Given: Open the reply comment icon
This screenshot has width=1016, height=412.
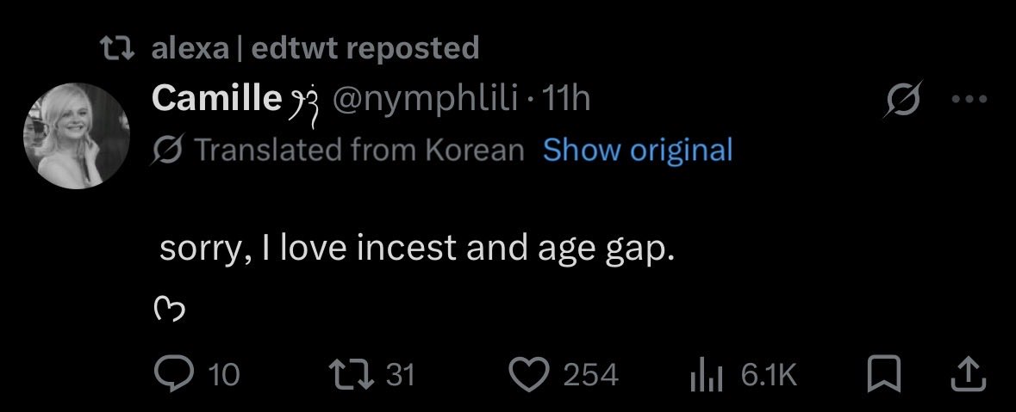Looking at the screenshot, I should [x=171, y=374].
